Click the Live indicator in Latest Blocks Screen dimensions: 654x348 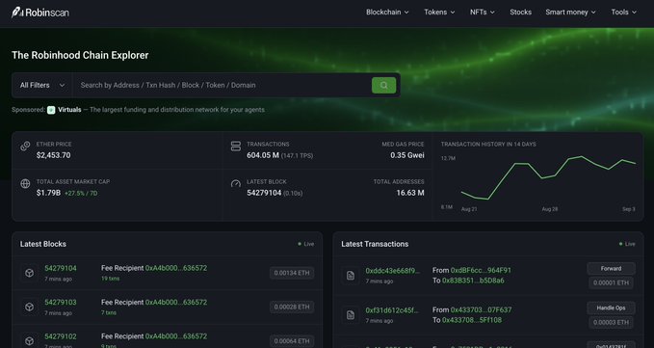(306, 244)
